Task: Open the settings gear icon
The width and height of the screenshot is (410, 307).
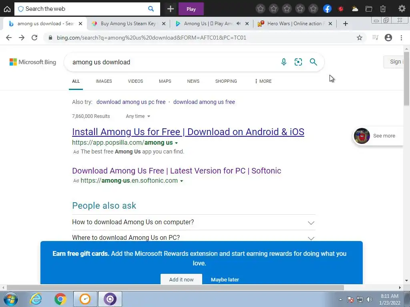Action: (402, 9)
